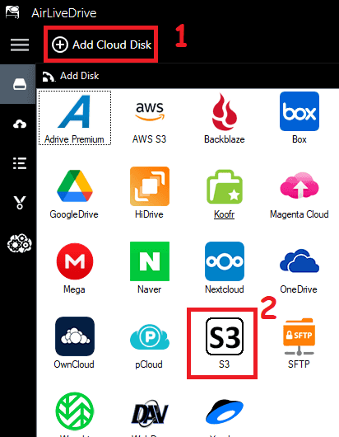Screen dimensions: 339x437
Task: Click Add Cloud Disk button
Action: (102, 45)
